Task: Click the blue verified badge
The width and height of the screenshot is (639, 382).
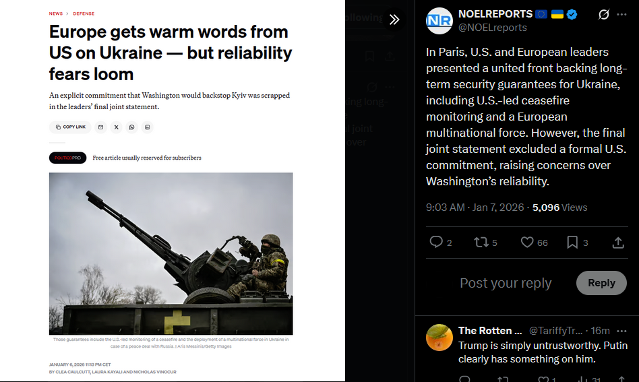Action: [572, 15]
